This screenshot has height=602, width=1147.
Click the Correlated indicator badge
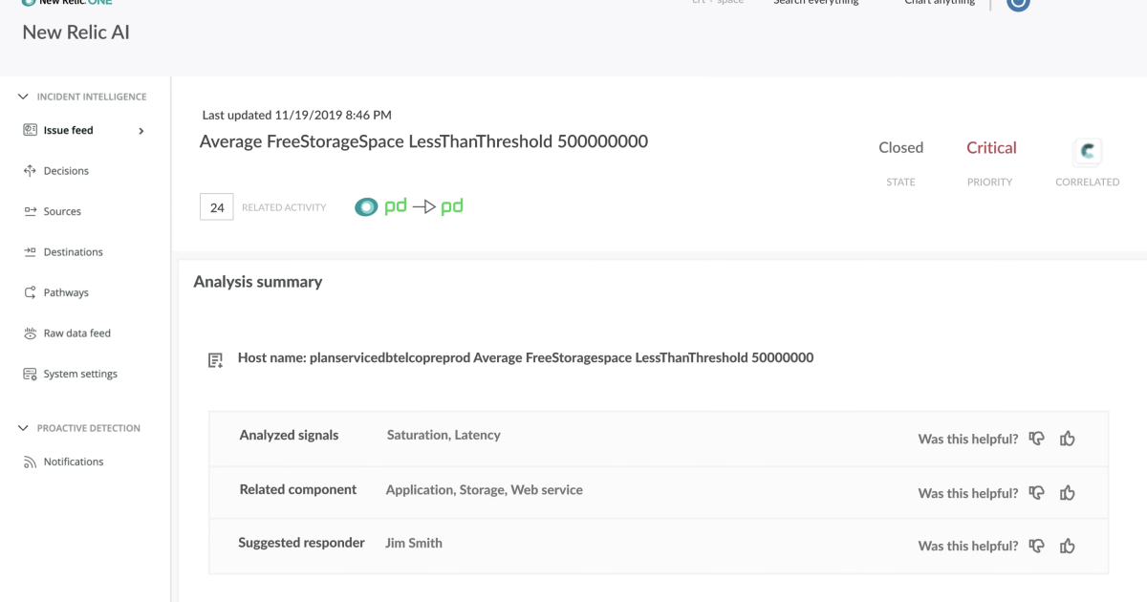click(x=1087, y=151)
